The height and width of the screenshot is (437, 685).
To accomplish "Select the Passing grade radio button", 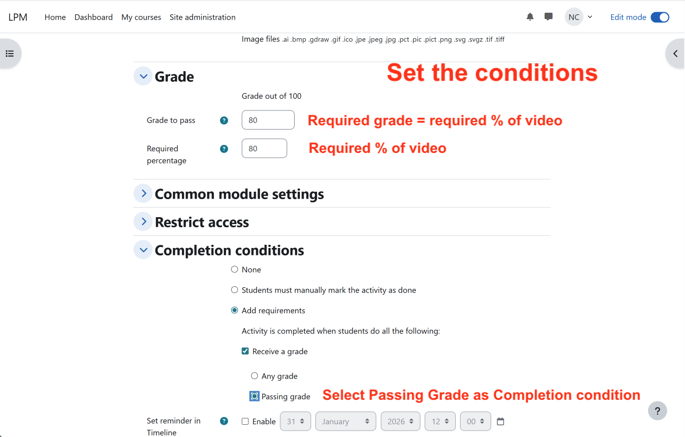I will coord(254,396).
